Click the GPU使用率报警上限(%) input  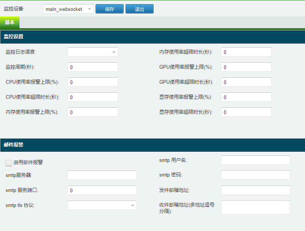point(246,67)
